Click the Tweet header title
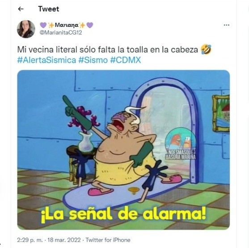 (49, 9)
